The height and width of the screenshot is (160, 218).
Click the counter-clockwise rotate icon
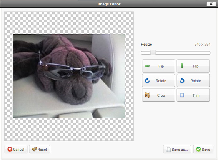click(182, 80)
